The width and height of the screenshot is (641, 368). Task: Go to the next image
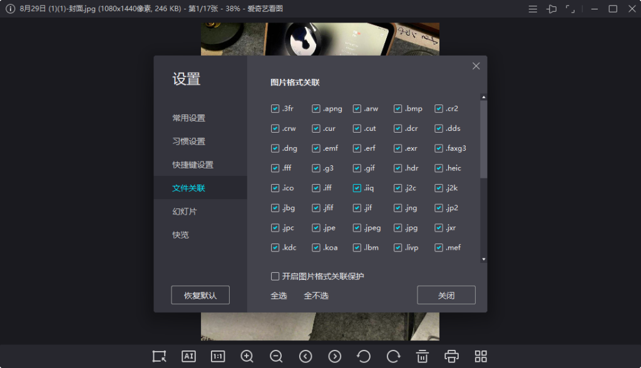tap(334, 355)
